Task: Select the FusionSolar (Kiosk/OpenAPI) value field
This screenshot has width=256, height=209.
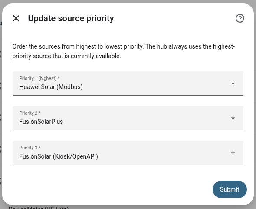Action: tap(128, 153)
